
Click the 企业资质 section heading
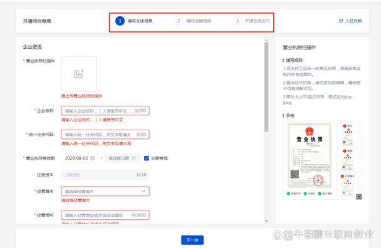pos(33,47)
